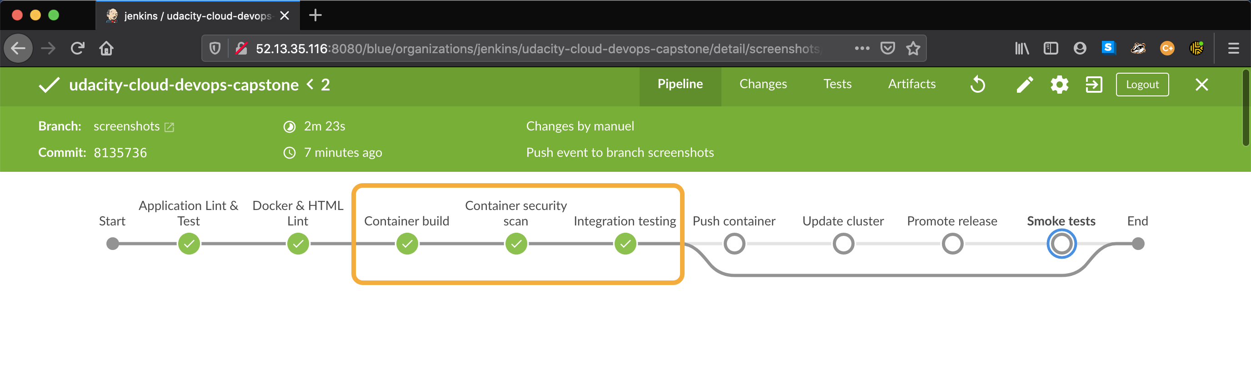Open the browser library icon
Viewport: 1251px width, 390px height.
(x=1022, y=48)
